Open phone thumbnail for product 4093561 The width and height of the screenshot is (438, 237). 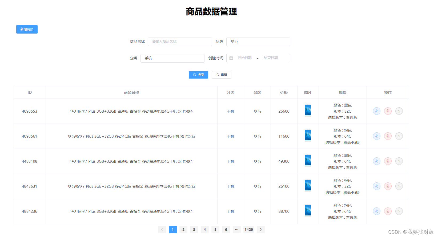(x=308, y=135)
